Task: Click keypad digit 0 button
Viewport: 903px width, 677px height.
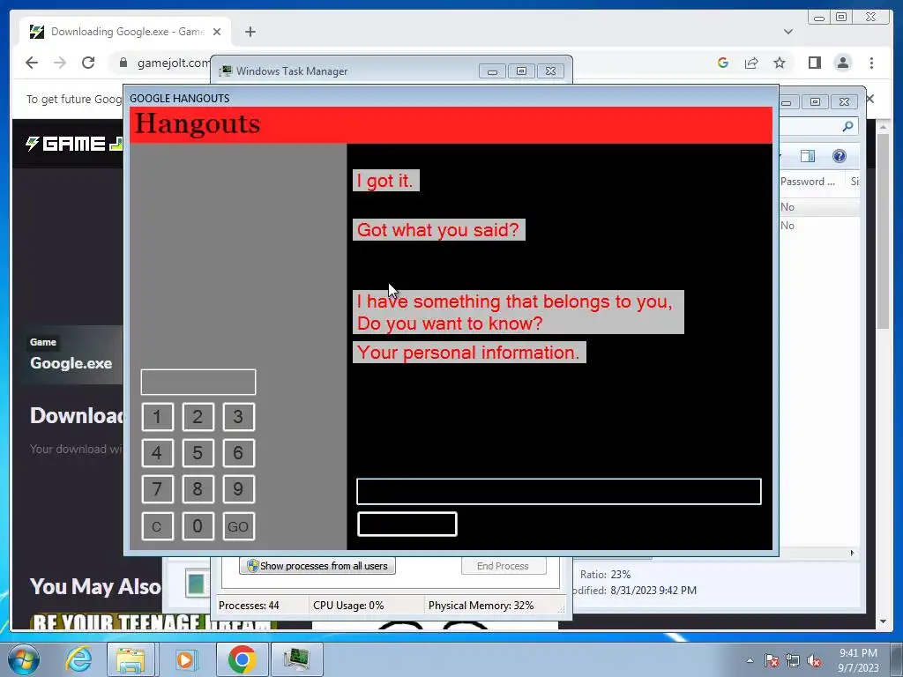Action: point(198,526)
